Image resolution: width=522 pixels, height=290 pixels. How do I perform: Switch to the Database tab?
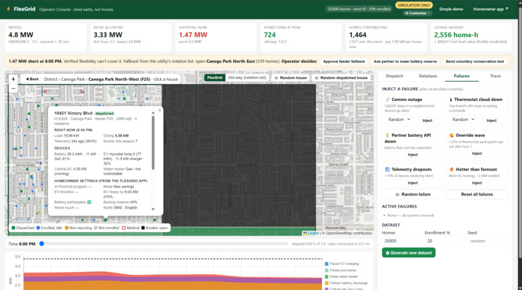pyautogui.click(x=428, y=76)
